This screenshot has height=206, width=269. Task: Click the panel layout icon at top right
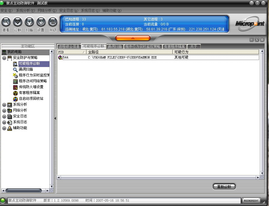click(x=251, y=40)
